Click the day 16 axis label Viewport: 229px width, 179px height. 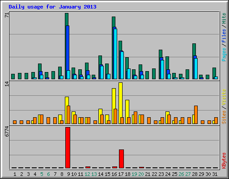pyautogui.click(x=114, y=174)
